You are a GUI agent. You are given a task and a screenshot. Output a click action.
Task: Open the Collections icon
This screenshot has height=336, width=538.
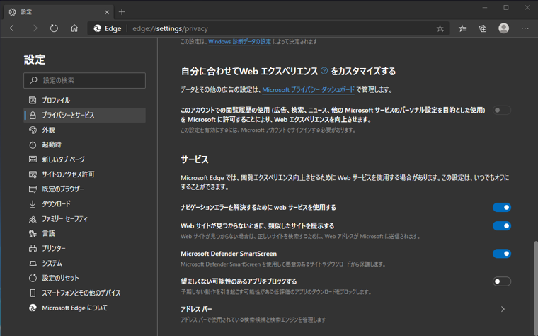click(x=483, y=28)
